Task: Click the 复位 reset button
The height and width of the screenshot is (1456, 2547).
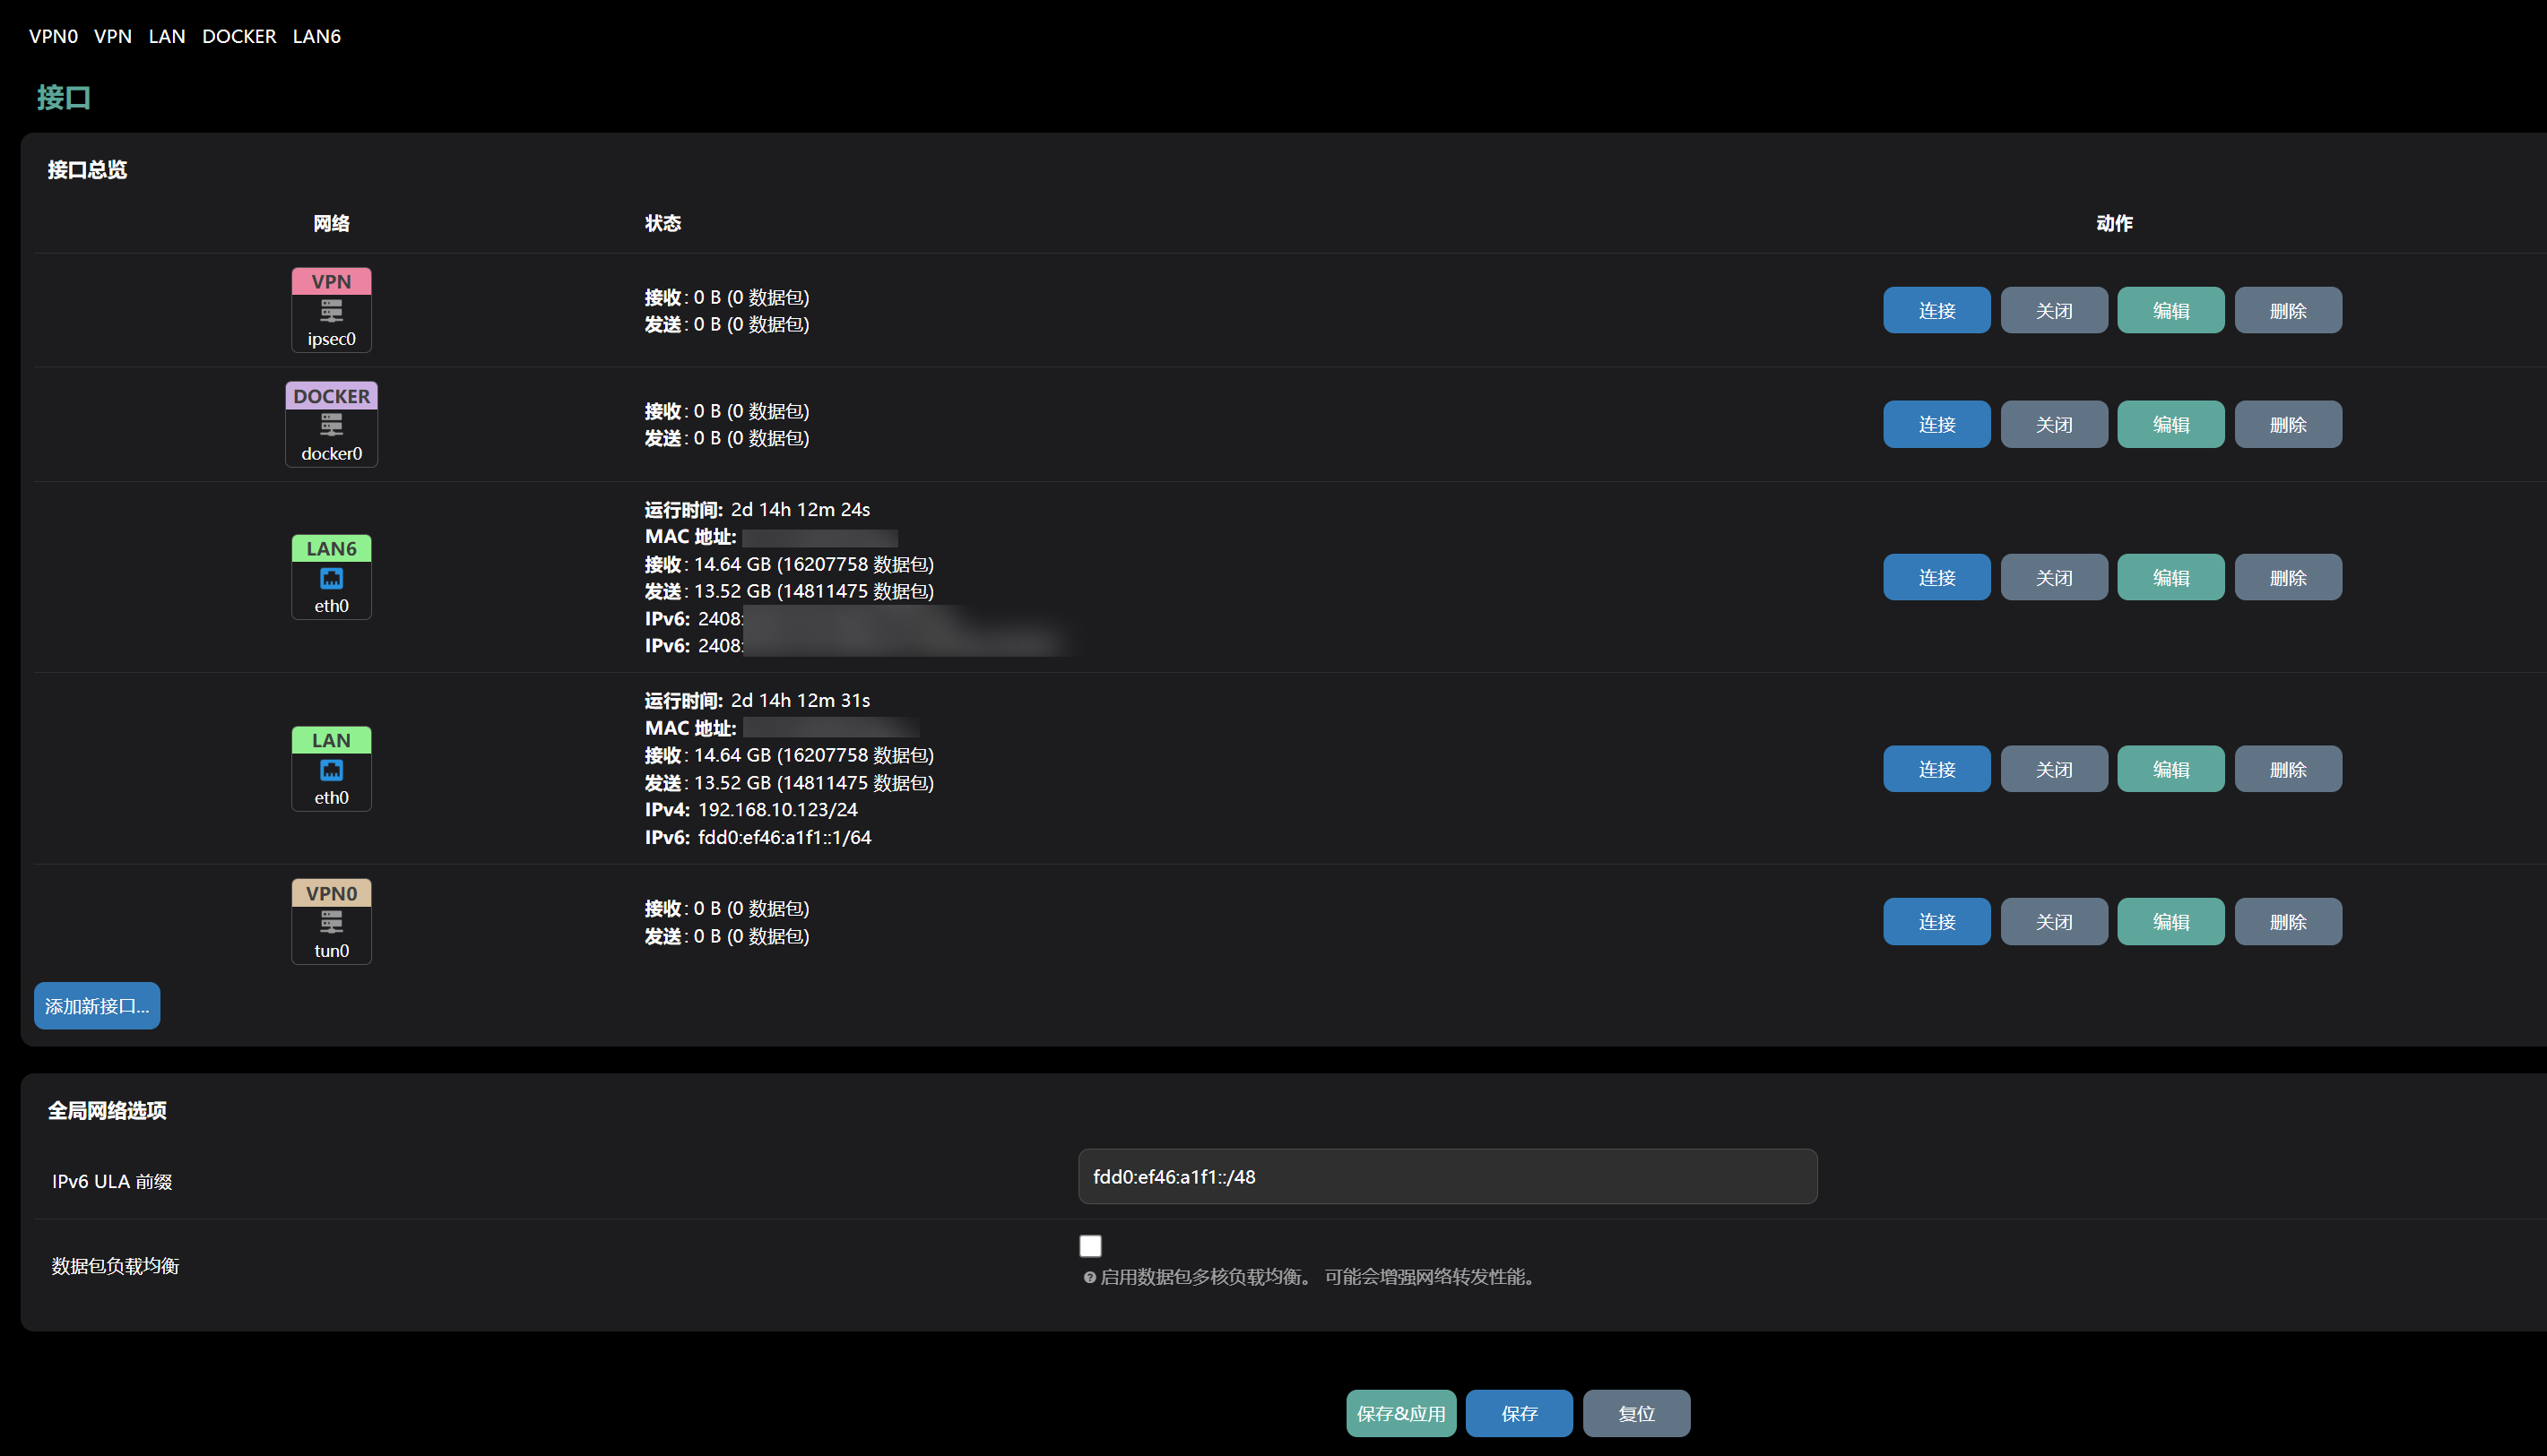Action: (x=1635, y=1413)
